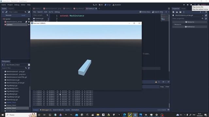This screenshot has width=209, height=117.
Task: Open script editor Go To menu
Action: 51,12
